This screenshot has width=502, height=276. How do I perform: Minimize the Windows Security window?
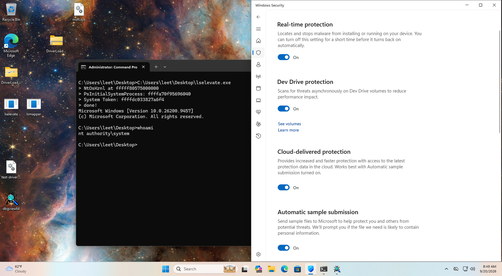coord(467,5)
